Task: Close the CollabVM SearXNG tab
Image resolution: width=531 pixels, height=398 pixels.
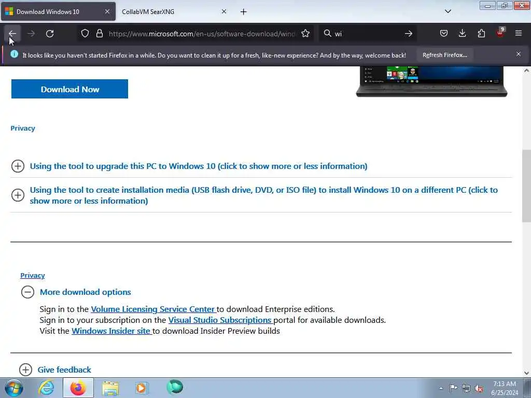Action: point(224,11)
